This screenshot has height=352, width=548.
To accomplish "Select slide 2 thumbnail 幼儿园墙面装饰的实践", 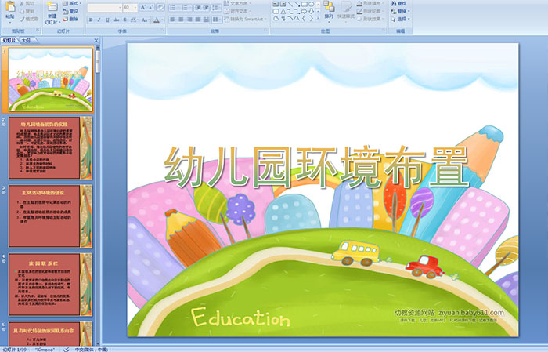I will tap(51, 148).
